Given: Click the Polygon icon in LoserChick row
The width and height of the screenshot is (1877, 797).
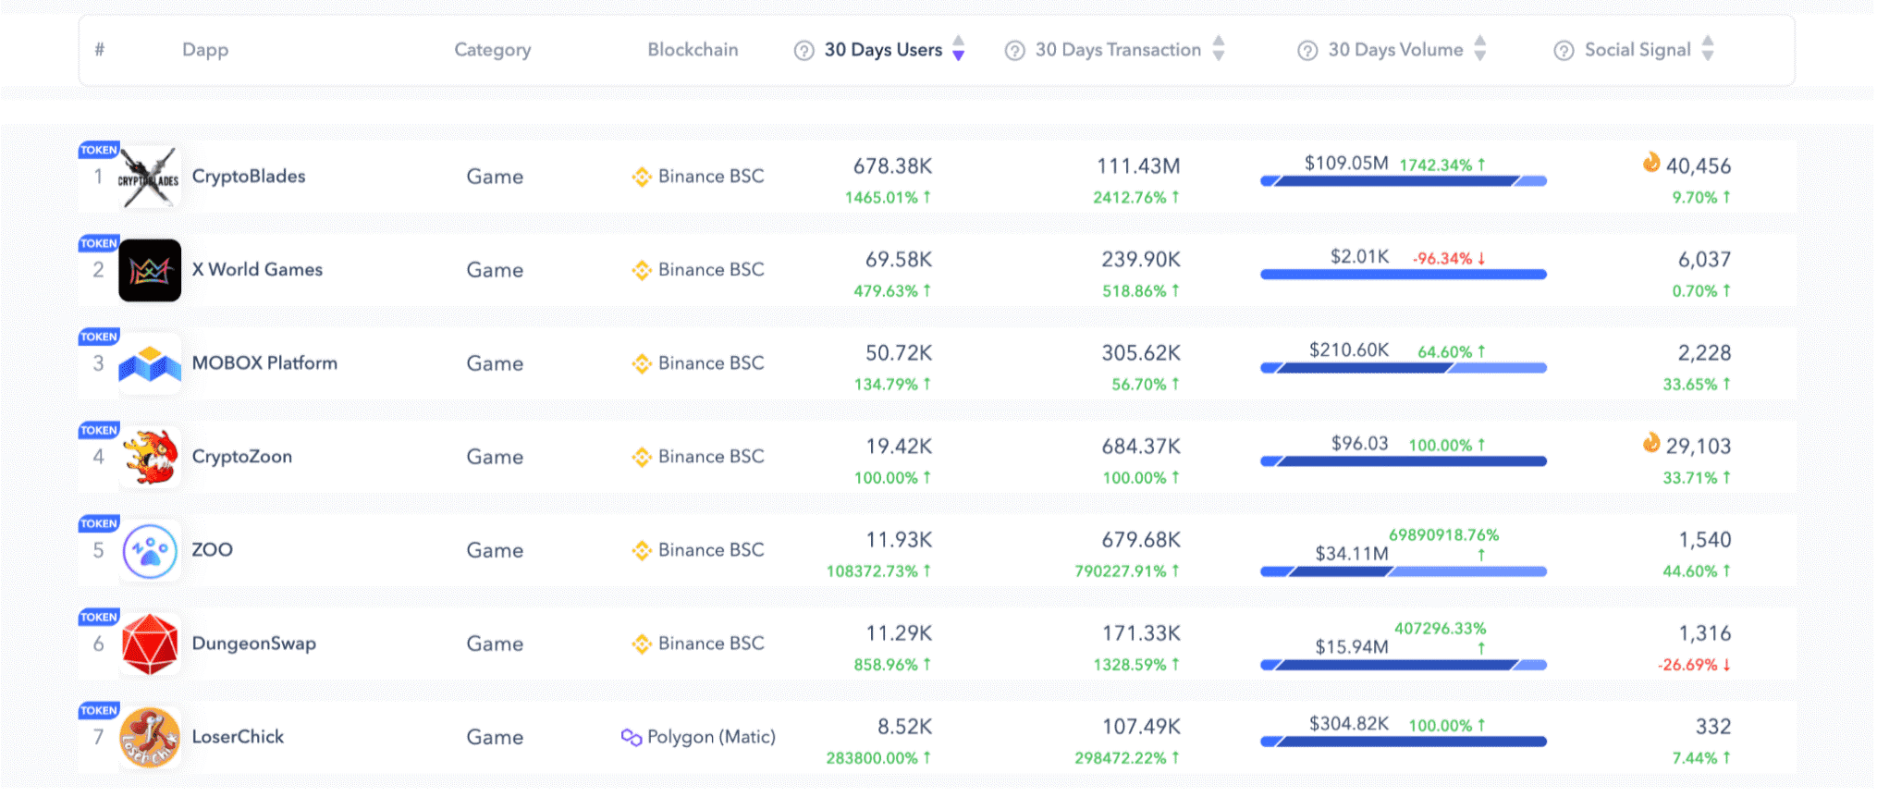Looking at the screenshot, I should (x=632, y=737).
